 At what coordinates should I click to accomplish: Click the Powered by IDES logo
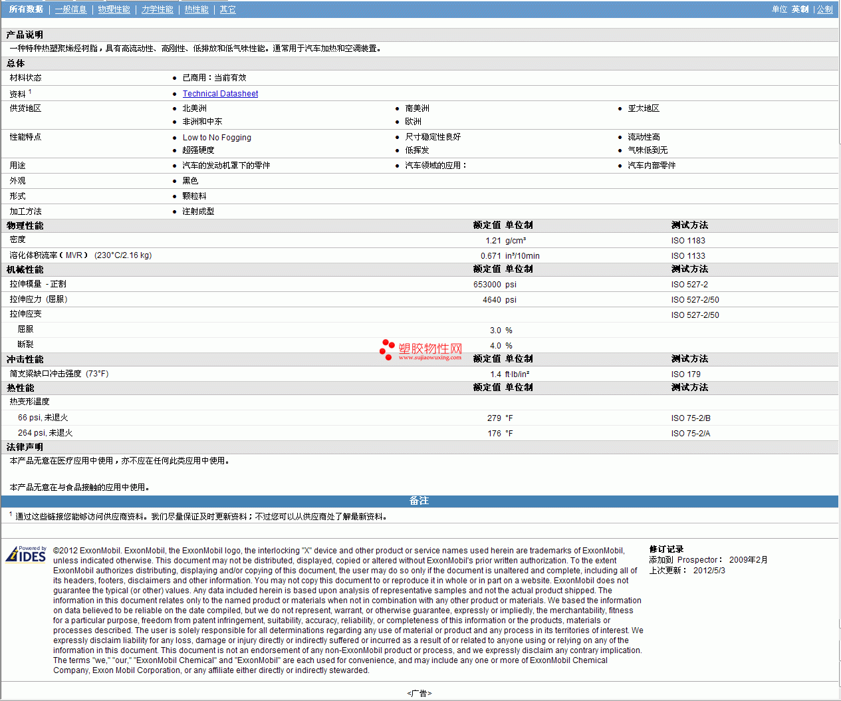tap(26, 554)
